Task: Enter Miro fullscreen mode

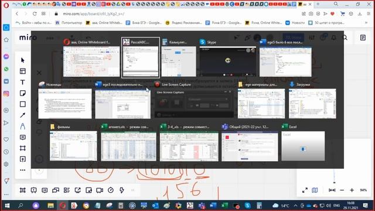Action: point(305,190)
